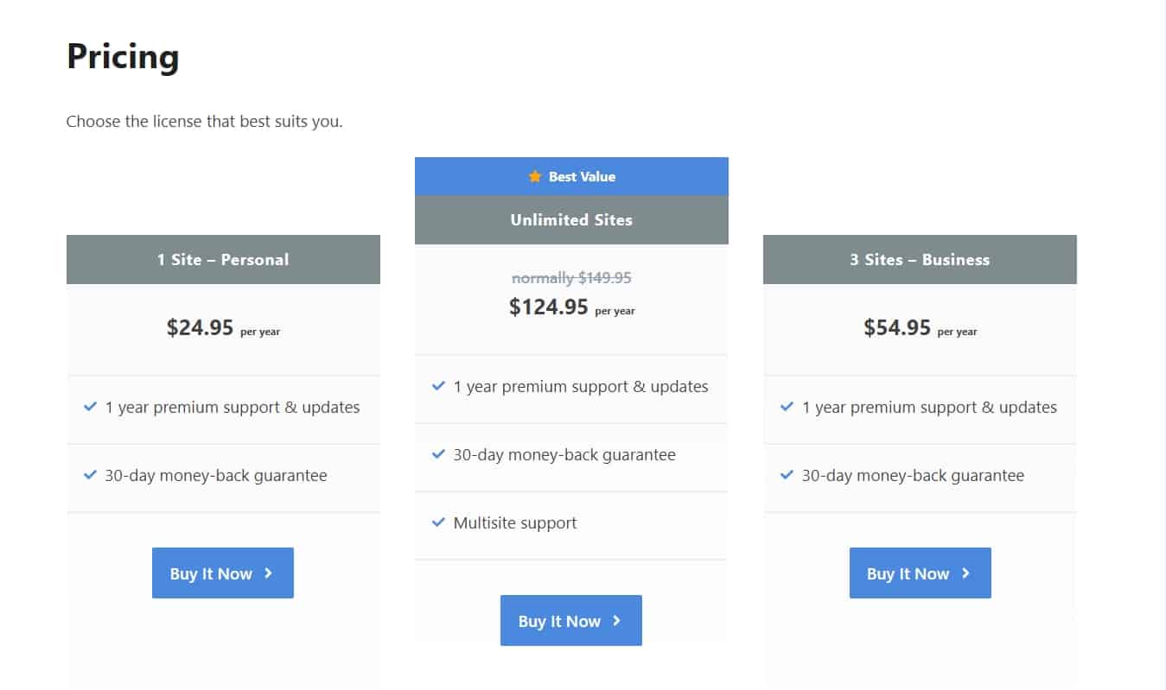Image resolution: width=1166 pixels, height=690 pixels.
Task: Click chevron arrow on Personal Buy It Now
Action: (x=268, y=573)
